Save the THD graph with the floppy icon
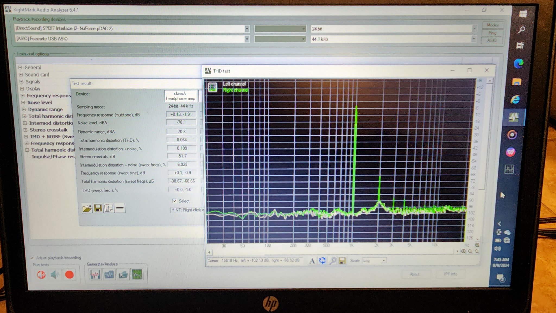Screen dimensions: 556x313 (342, 261)
